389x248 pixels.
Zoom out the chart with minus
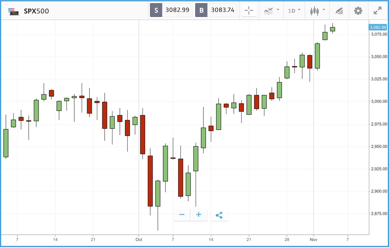click(x=182, y=215)
